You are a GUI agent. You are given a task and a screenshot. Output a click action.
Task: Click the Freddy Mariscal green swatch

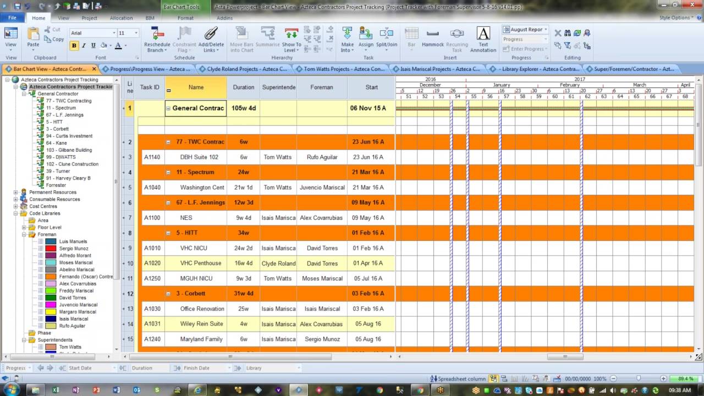51,291
